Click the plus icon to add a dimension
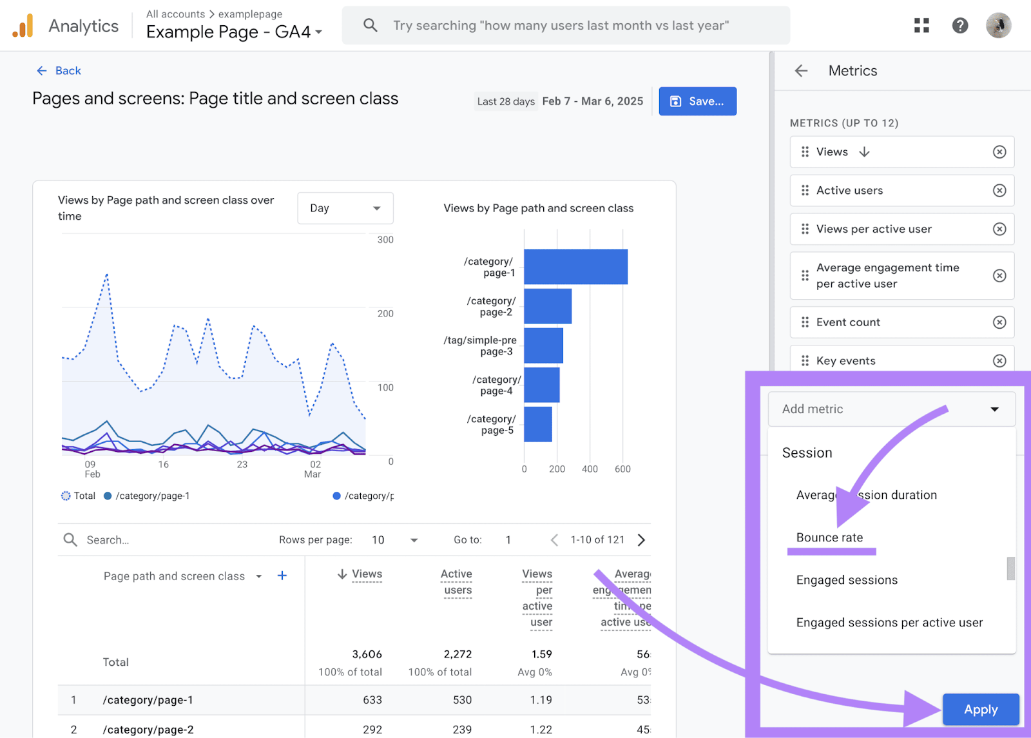This screenshot has width=1031, height=738. pyautogui.click(x=282, y=576)
